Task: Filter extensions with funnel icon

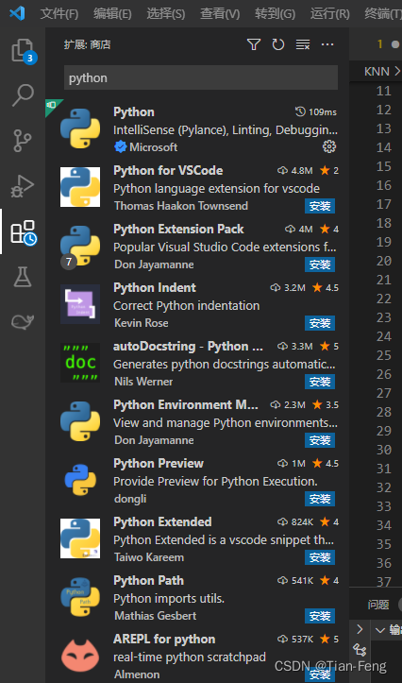Action: coord(254,44)
